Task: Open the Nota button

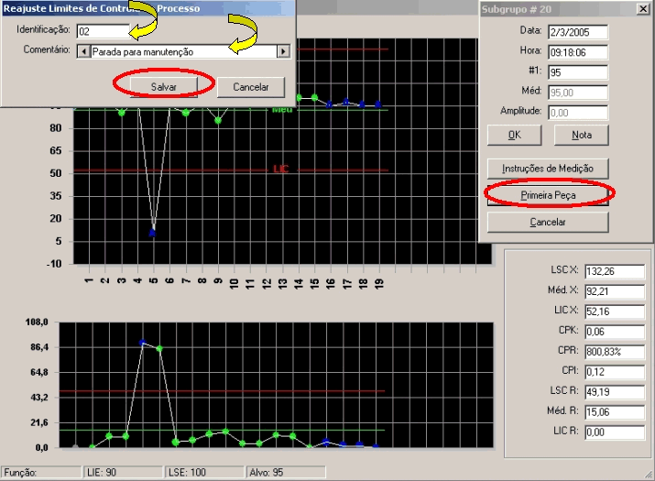Action: (x=581, y=135)
